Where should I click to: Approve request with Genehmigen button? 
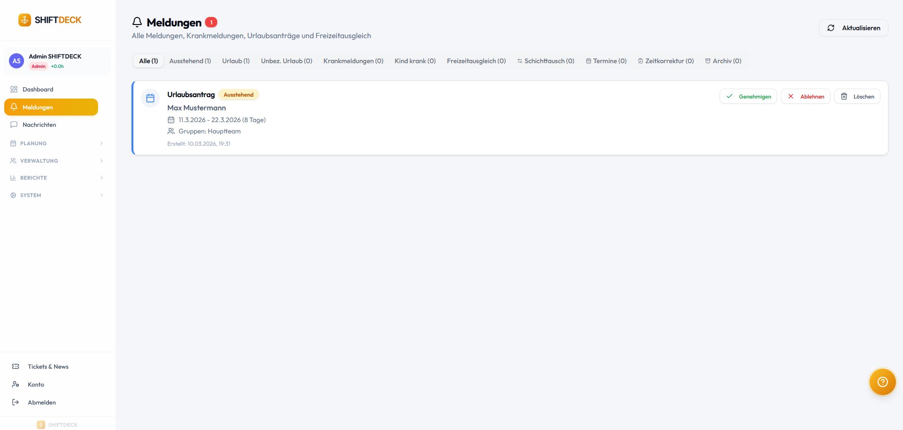[748, 97]
